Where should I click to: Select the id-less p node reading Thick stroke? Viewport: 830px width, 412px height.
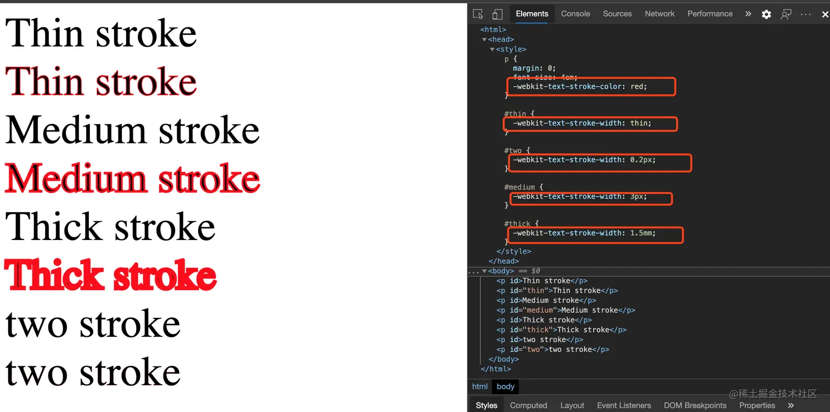click(544, 320)
